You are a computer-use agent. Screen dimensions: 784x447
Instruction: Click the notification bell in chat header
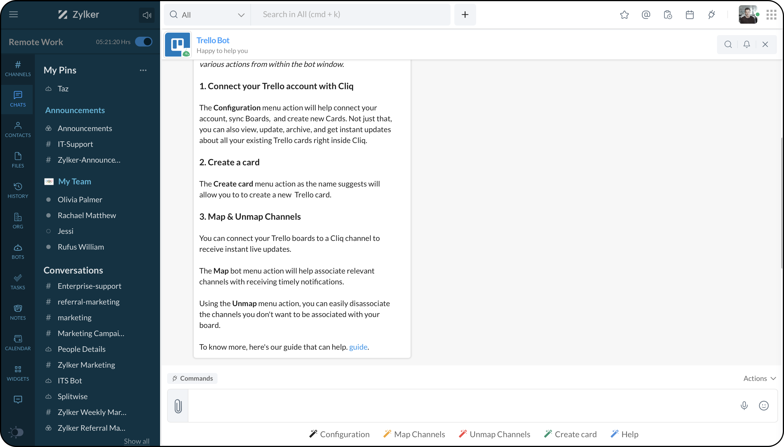[746, 45]
